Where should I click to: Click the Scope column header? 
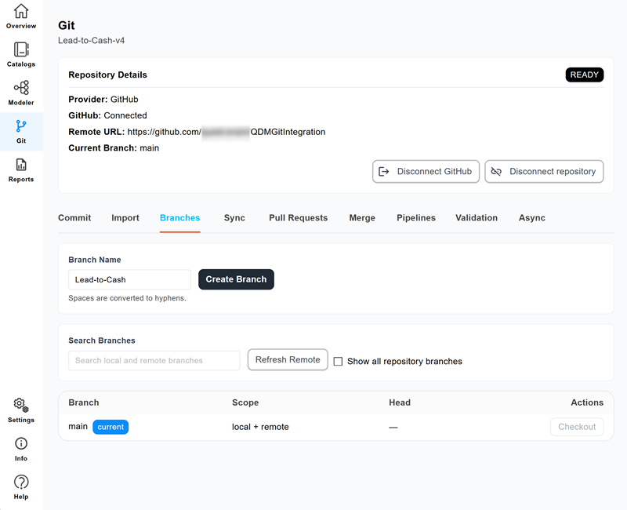coord(245,403)
